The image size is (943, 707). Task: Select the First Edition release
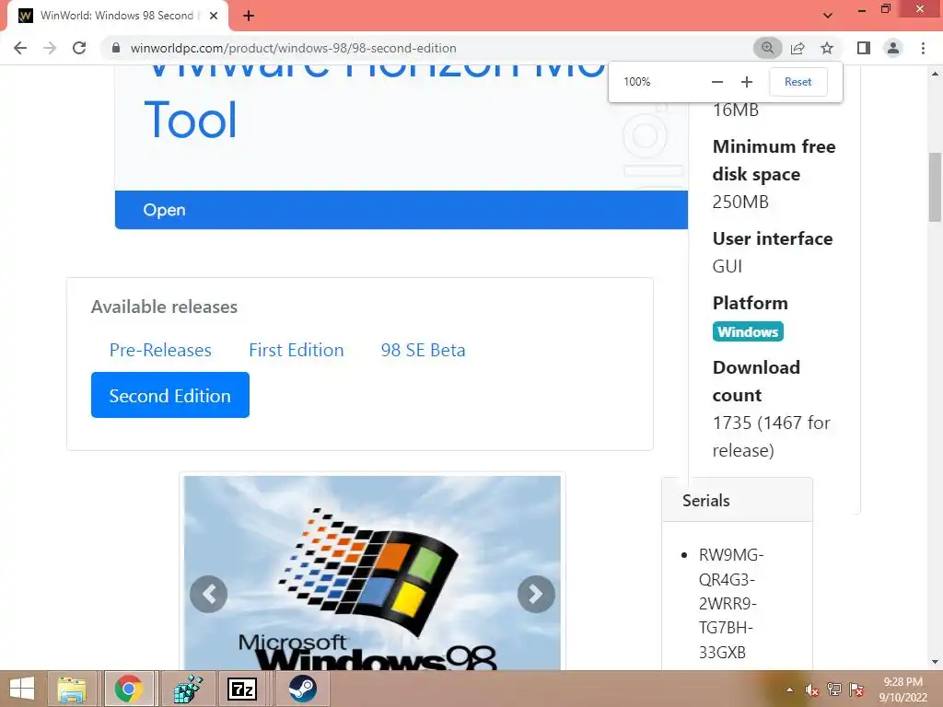click(297, 350)
